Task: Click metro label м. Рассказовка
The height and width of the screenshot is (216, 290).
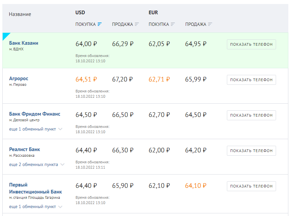Action: point(22,155)
